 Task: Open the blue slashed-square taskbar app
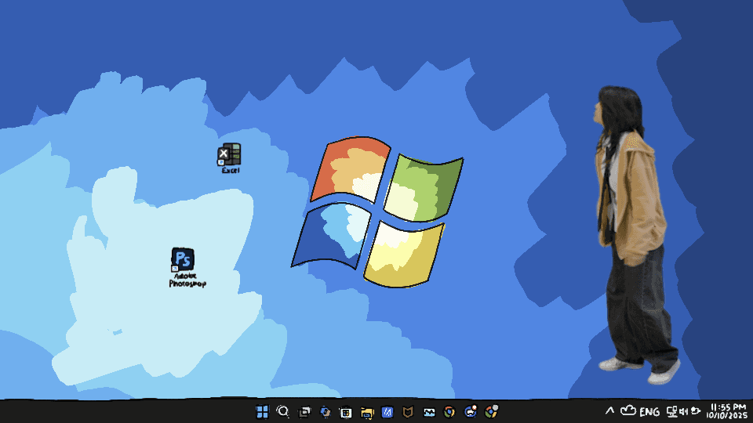click(x=387, y=412)
